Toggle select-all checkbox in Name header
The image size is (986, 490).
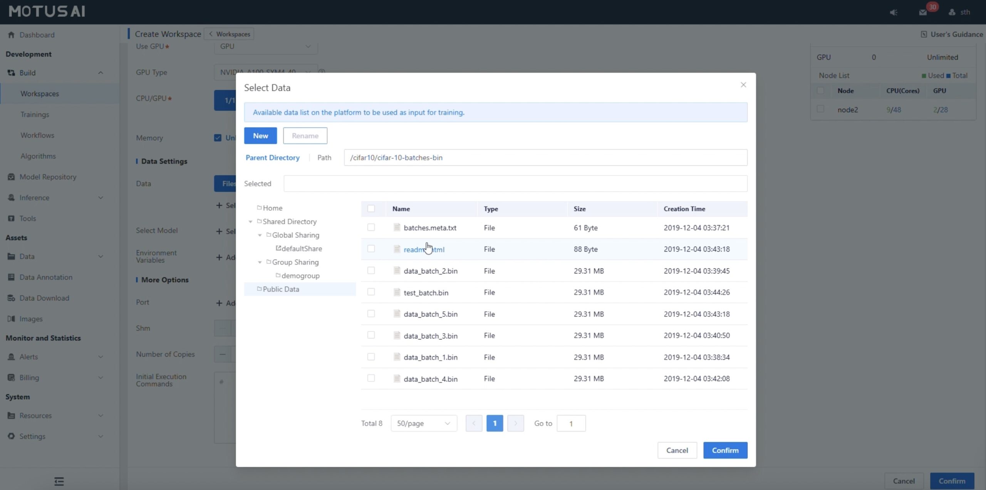pos(371,208)
